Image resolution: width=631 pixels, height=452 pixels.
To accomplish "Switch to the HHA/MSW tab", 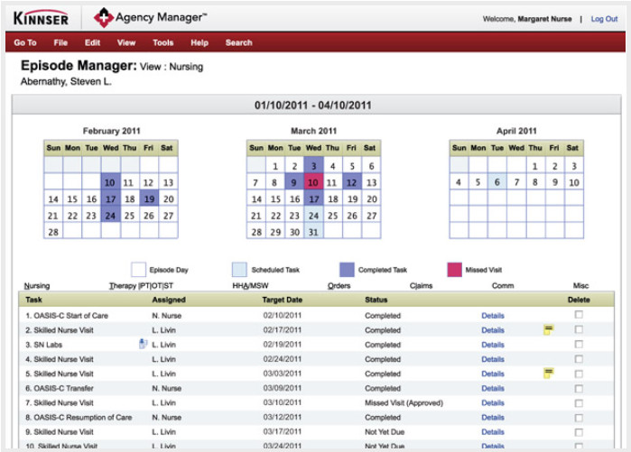I will (250, 285).
